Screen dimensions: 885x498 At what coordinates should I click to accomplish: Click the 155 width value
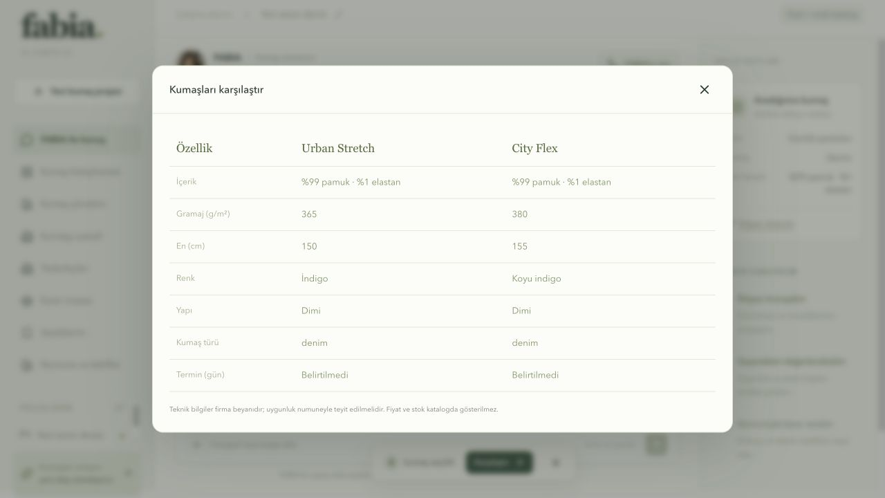[x=520, y=246]
